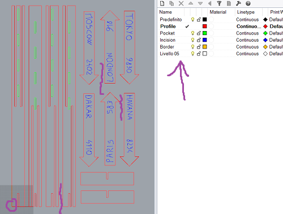Toggle visibility bulb of Livello 05 layer
The height and width of the screenshot is (214, 283).
pyautogui.click(x=192, y=54)
